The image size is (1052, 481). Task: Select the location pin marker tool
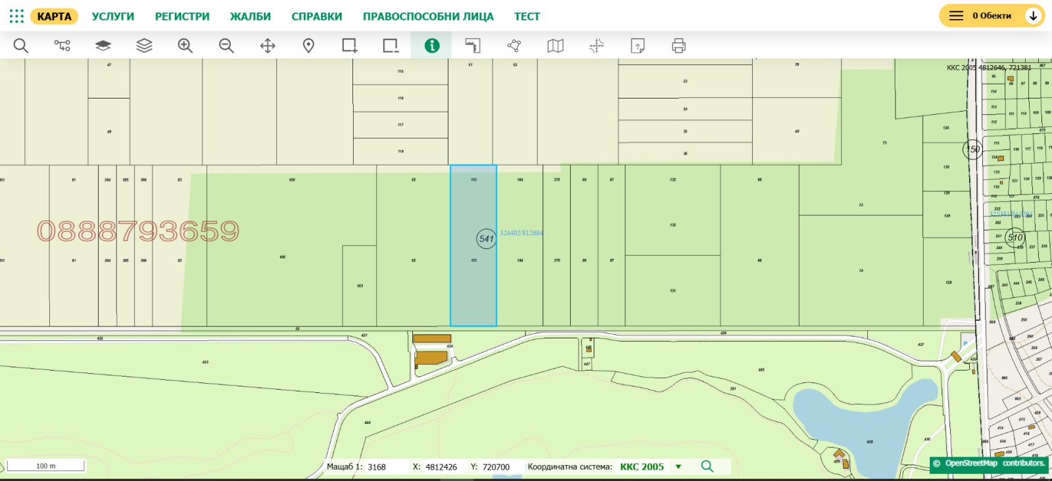pyautogui.click(x=308, y=45)
